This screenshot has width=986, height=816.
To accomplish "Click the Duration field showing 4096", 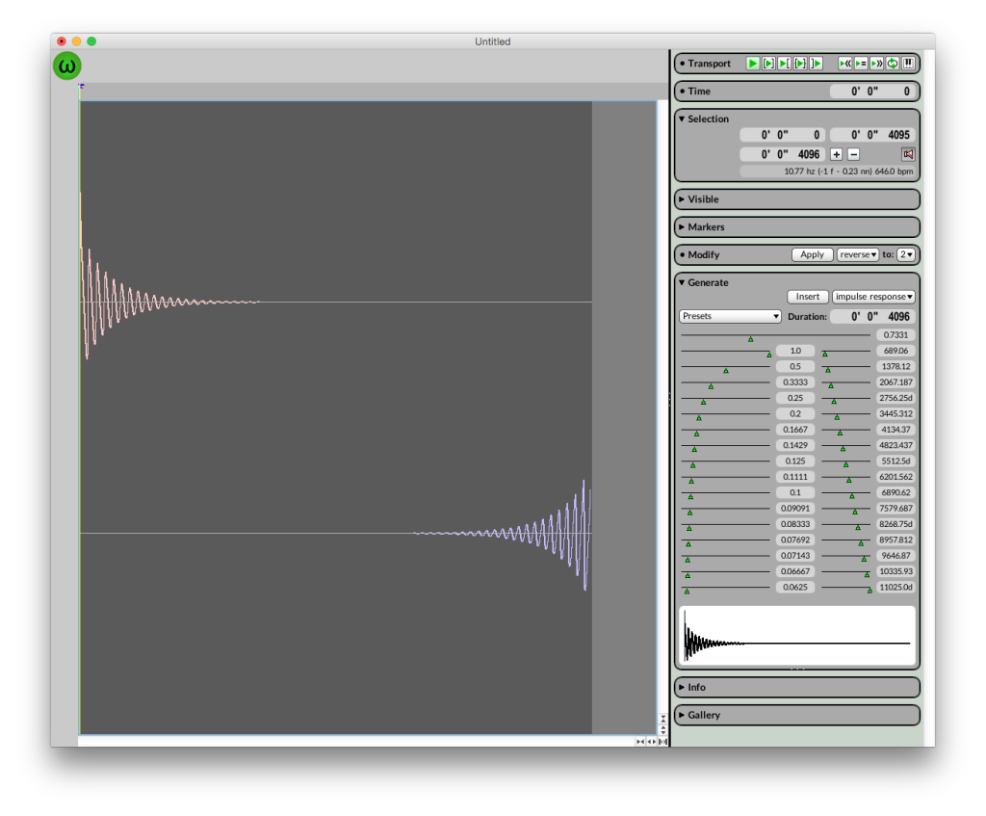I will pos(871,316).
